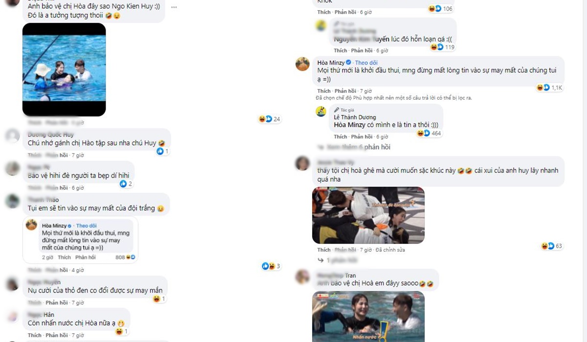Viewport: 587px width, 342px height.
Task: Click Hòa Minzy's profile avatar in right column
Action: [x=302, y=64]
